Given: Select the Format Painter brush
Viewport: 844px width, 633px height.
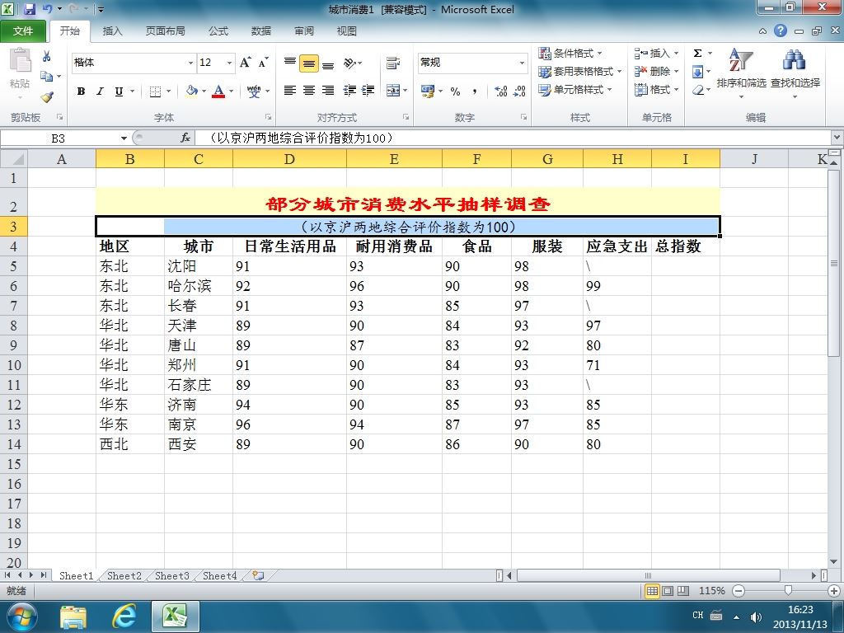Looking at the screenshot, I should click(47, 97).
